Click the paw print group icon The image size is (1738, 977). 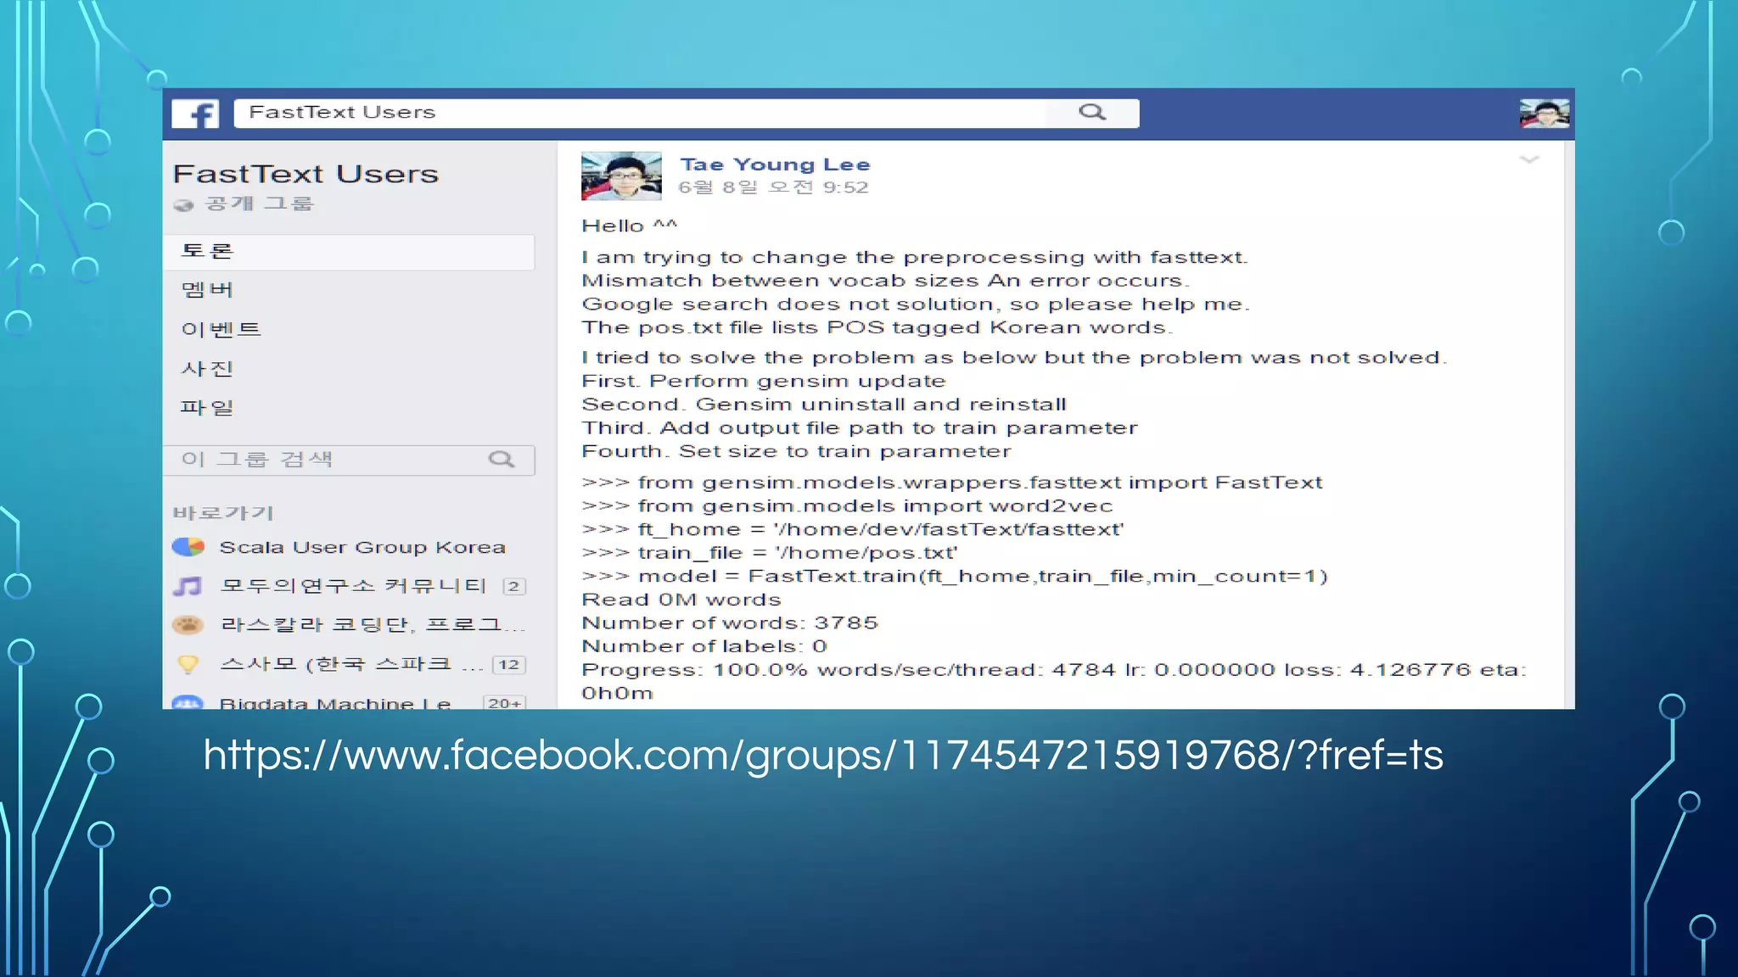click(x=188, y=625)
